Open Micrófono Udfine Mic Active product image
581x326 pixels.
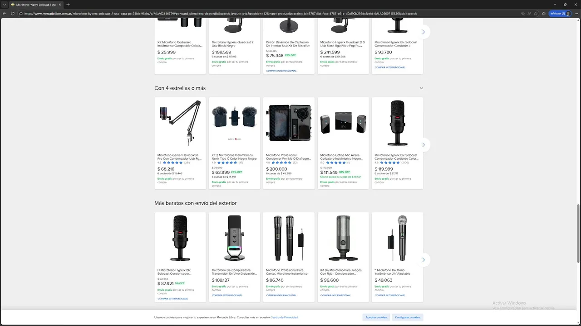point(343,124)
